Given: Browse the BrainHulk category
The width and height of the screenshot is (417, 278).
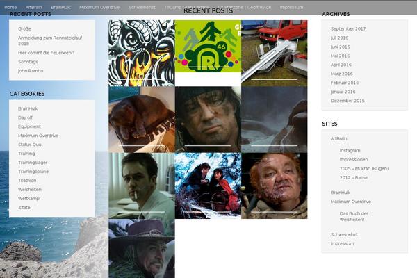Looking at the screenshot, I should coord(28,108).
